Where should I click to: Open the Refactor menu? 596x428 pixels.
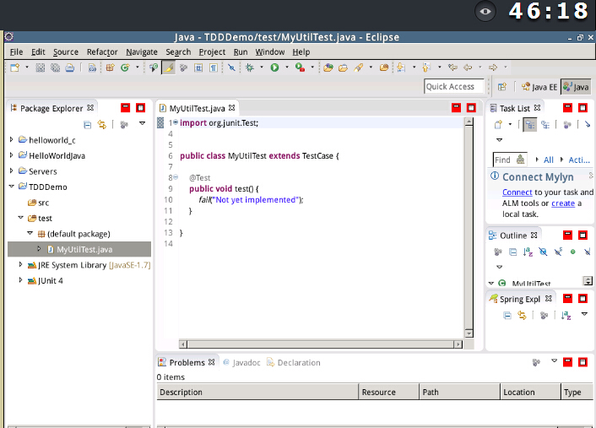point(102,51)
